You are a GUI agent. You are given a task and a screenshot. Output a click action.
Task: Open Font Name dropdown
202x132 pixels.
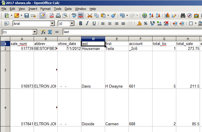[x=52, y=24]
